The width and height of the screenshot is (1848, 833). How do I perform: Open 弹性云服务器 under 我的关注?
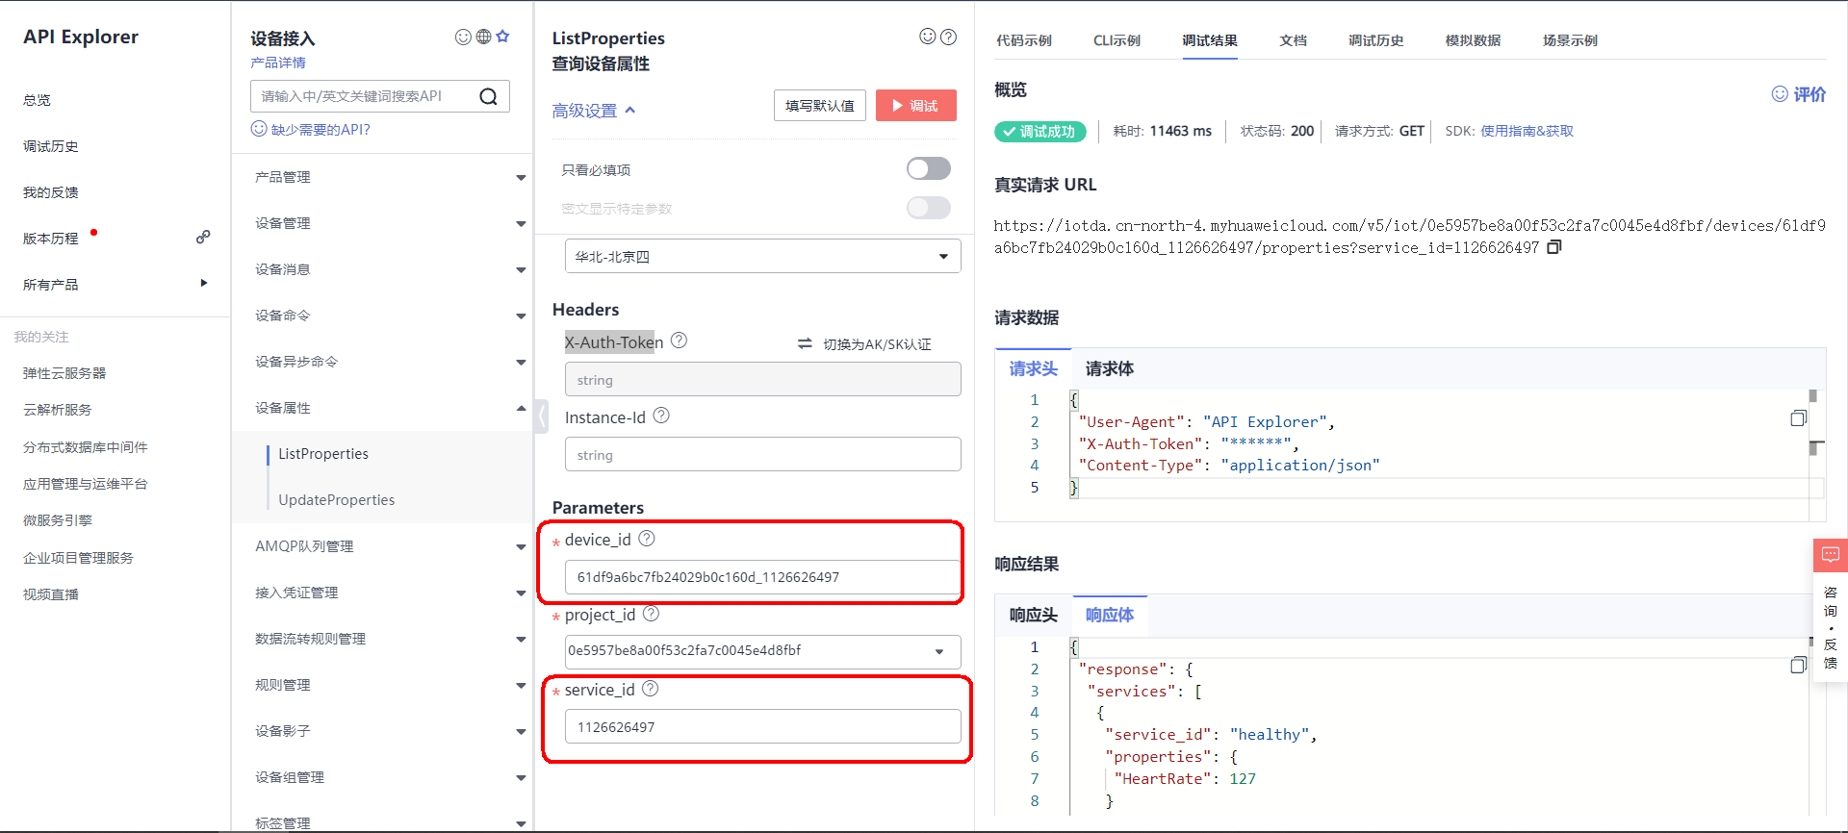click(64, 373)
